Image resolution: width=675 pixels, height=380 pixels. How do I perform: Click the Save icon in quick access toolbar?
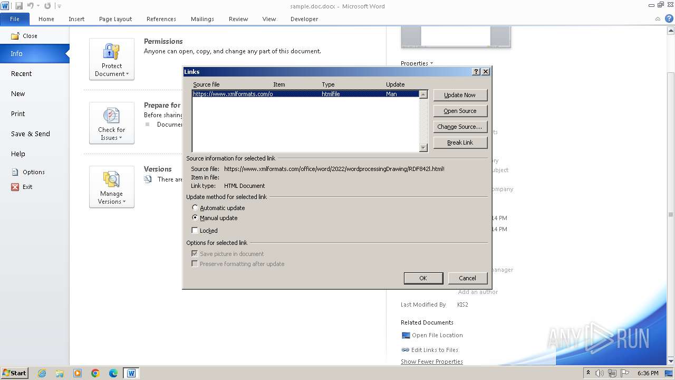tap(19, 6)
